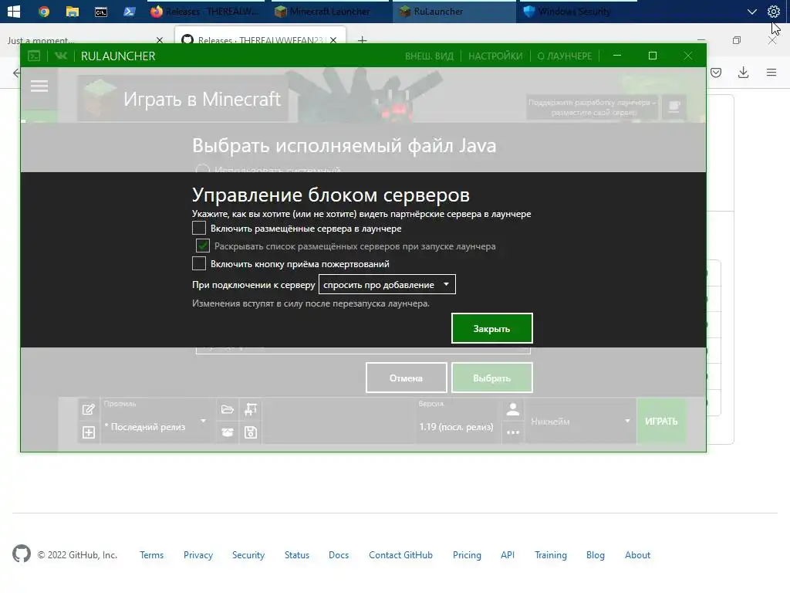Open the hamburger menu in RuLauncher
This screenshot has width=790, height=593.
39,86
